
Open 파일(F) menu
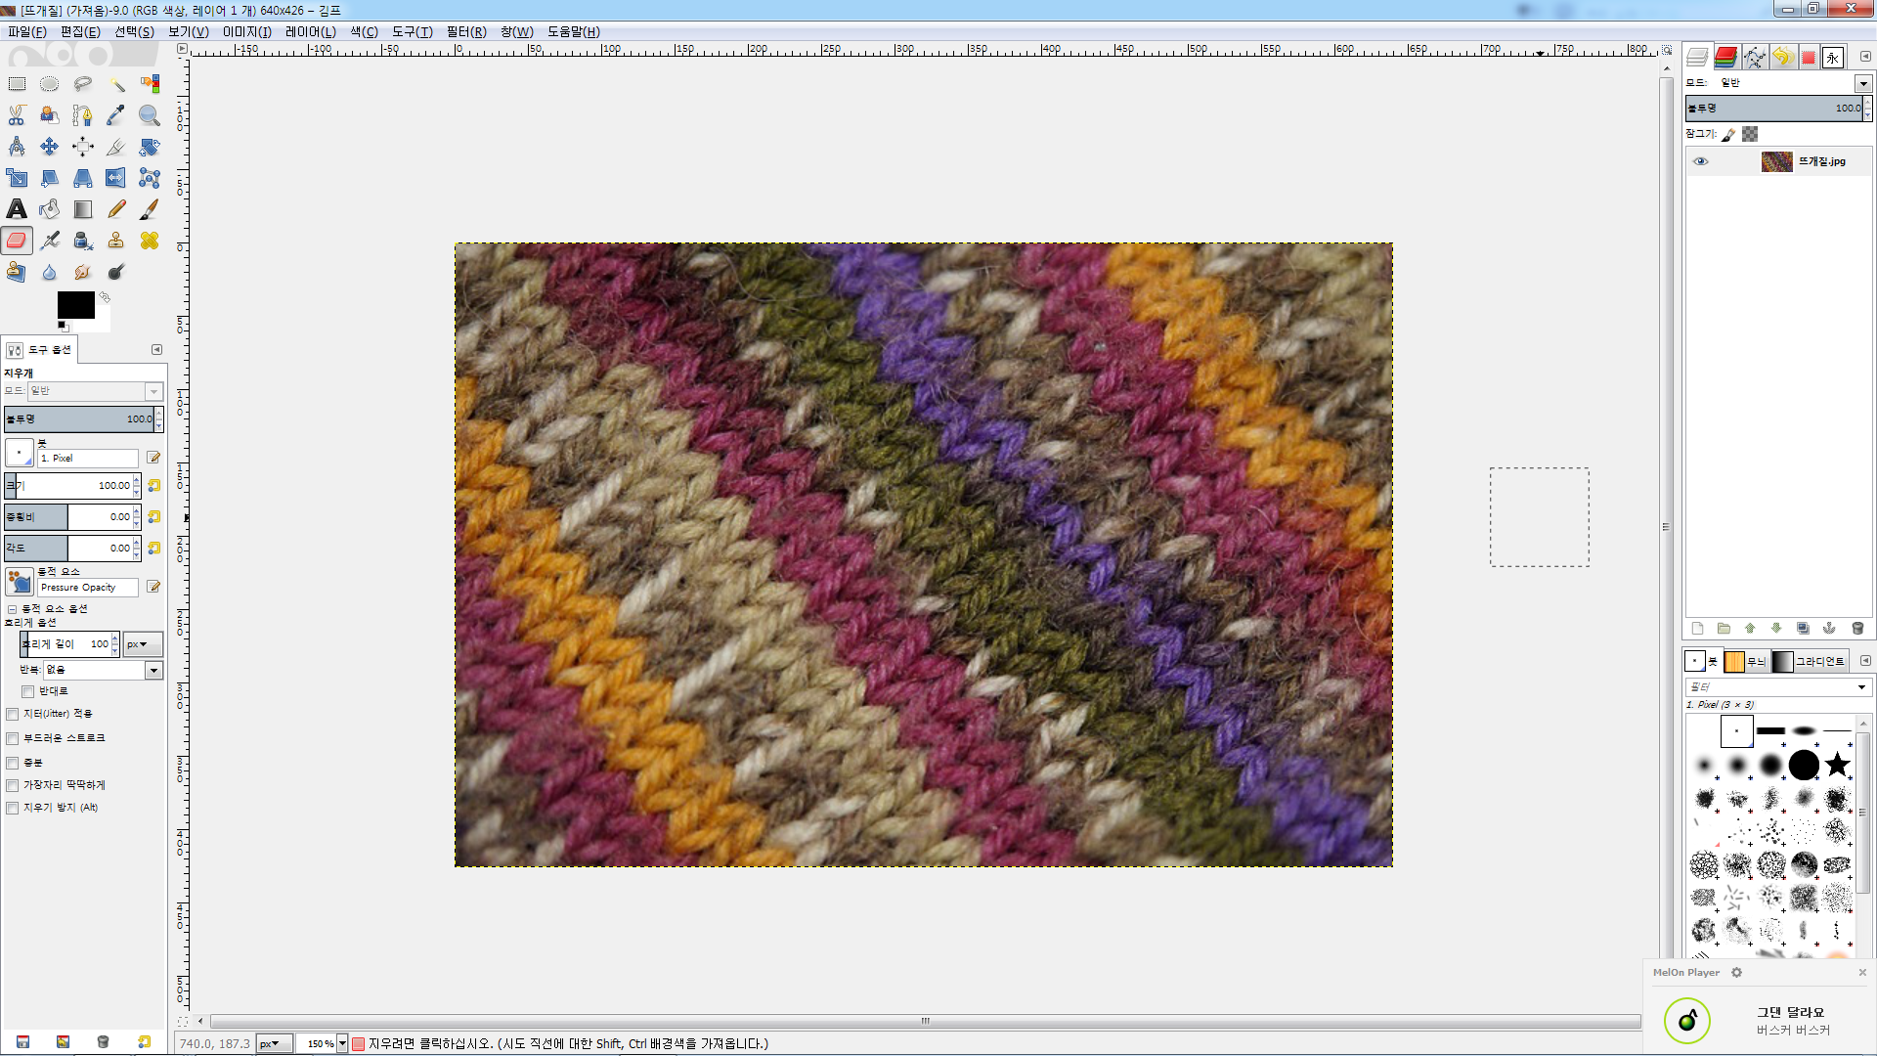pos(26,31)
